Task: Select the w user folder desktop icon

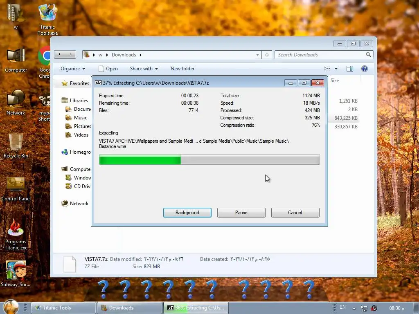Action: [x=16, y=16]
